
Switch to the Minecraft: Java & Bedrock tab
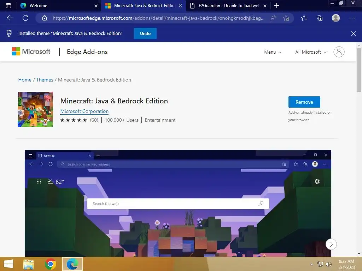pyautogui.click(x=143, y=6)
